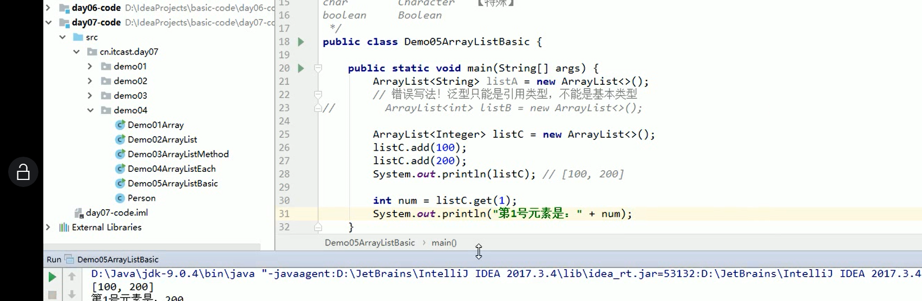Select Demo05ArrayListBasic run tab
922x301 pixels.
[117, 259]
